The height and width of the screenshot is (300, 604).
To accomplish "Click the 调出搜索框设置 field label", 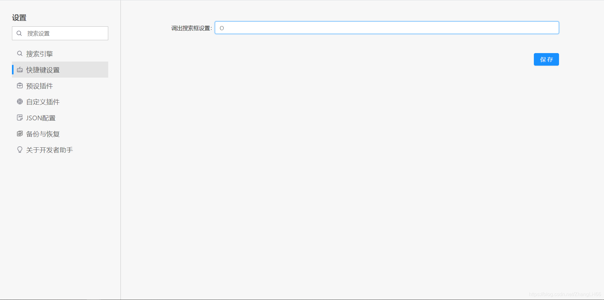I will pos(191,28).
